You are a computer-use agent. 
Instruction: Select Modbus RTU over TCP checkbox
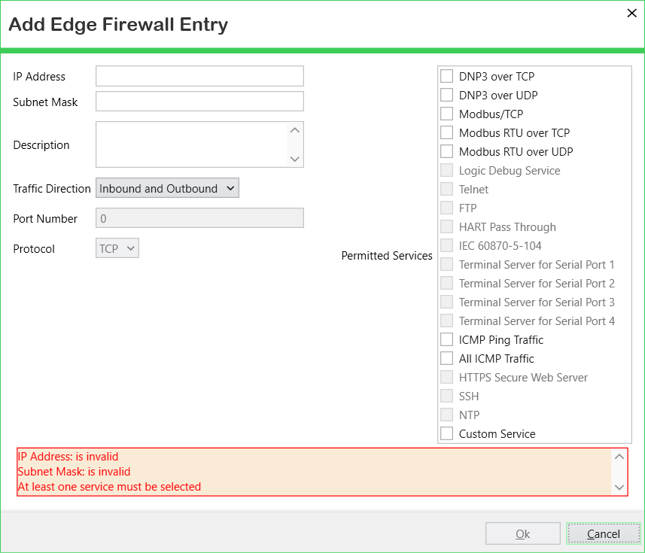click(447, 133)
